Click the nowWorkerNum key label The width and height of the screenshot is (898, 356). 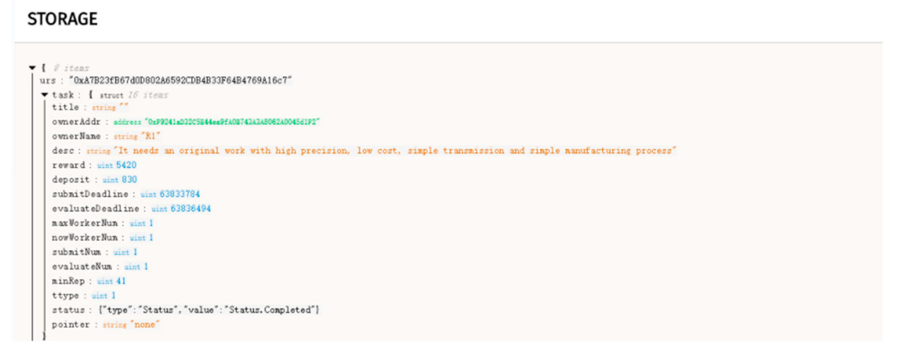tap(85, 238)
